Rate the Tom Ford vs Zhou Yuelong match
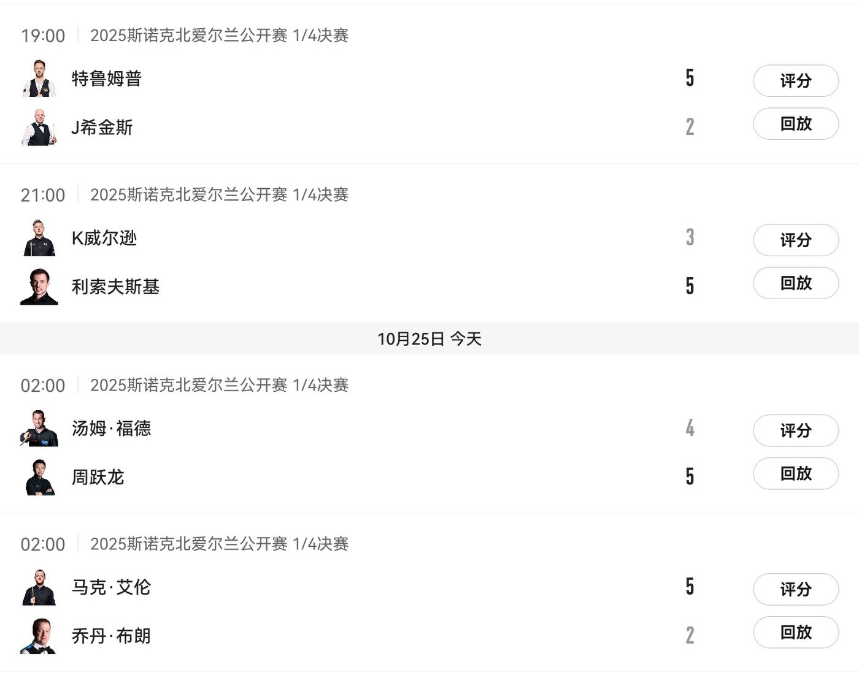859x675 pixels. point(796,430)
